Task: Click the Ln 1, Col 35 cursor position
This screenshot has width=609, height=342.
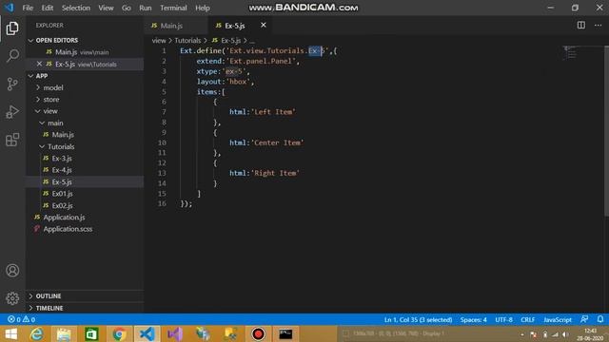Action: point(418,320)
